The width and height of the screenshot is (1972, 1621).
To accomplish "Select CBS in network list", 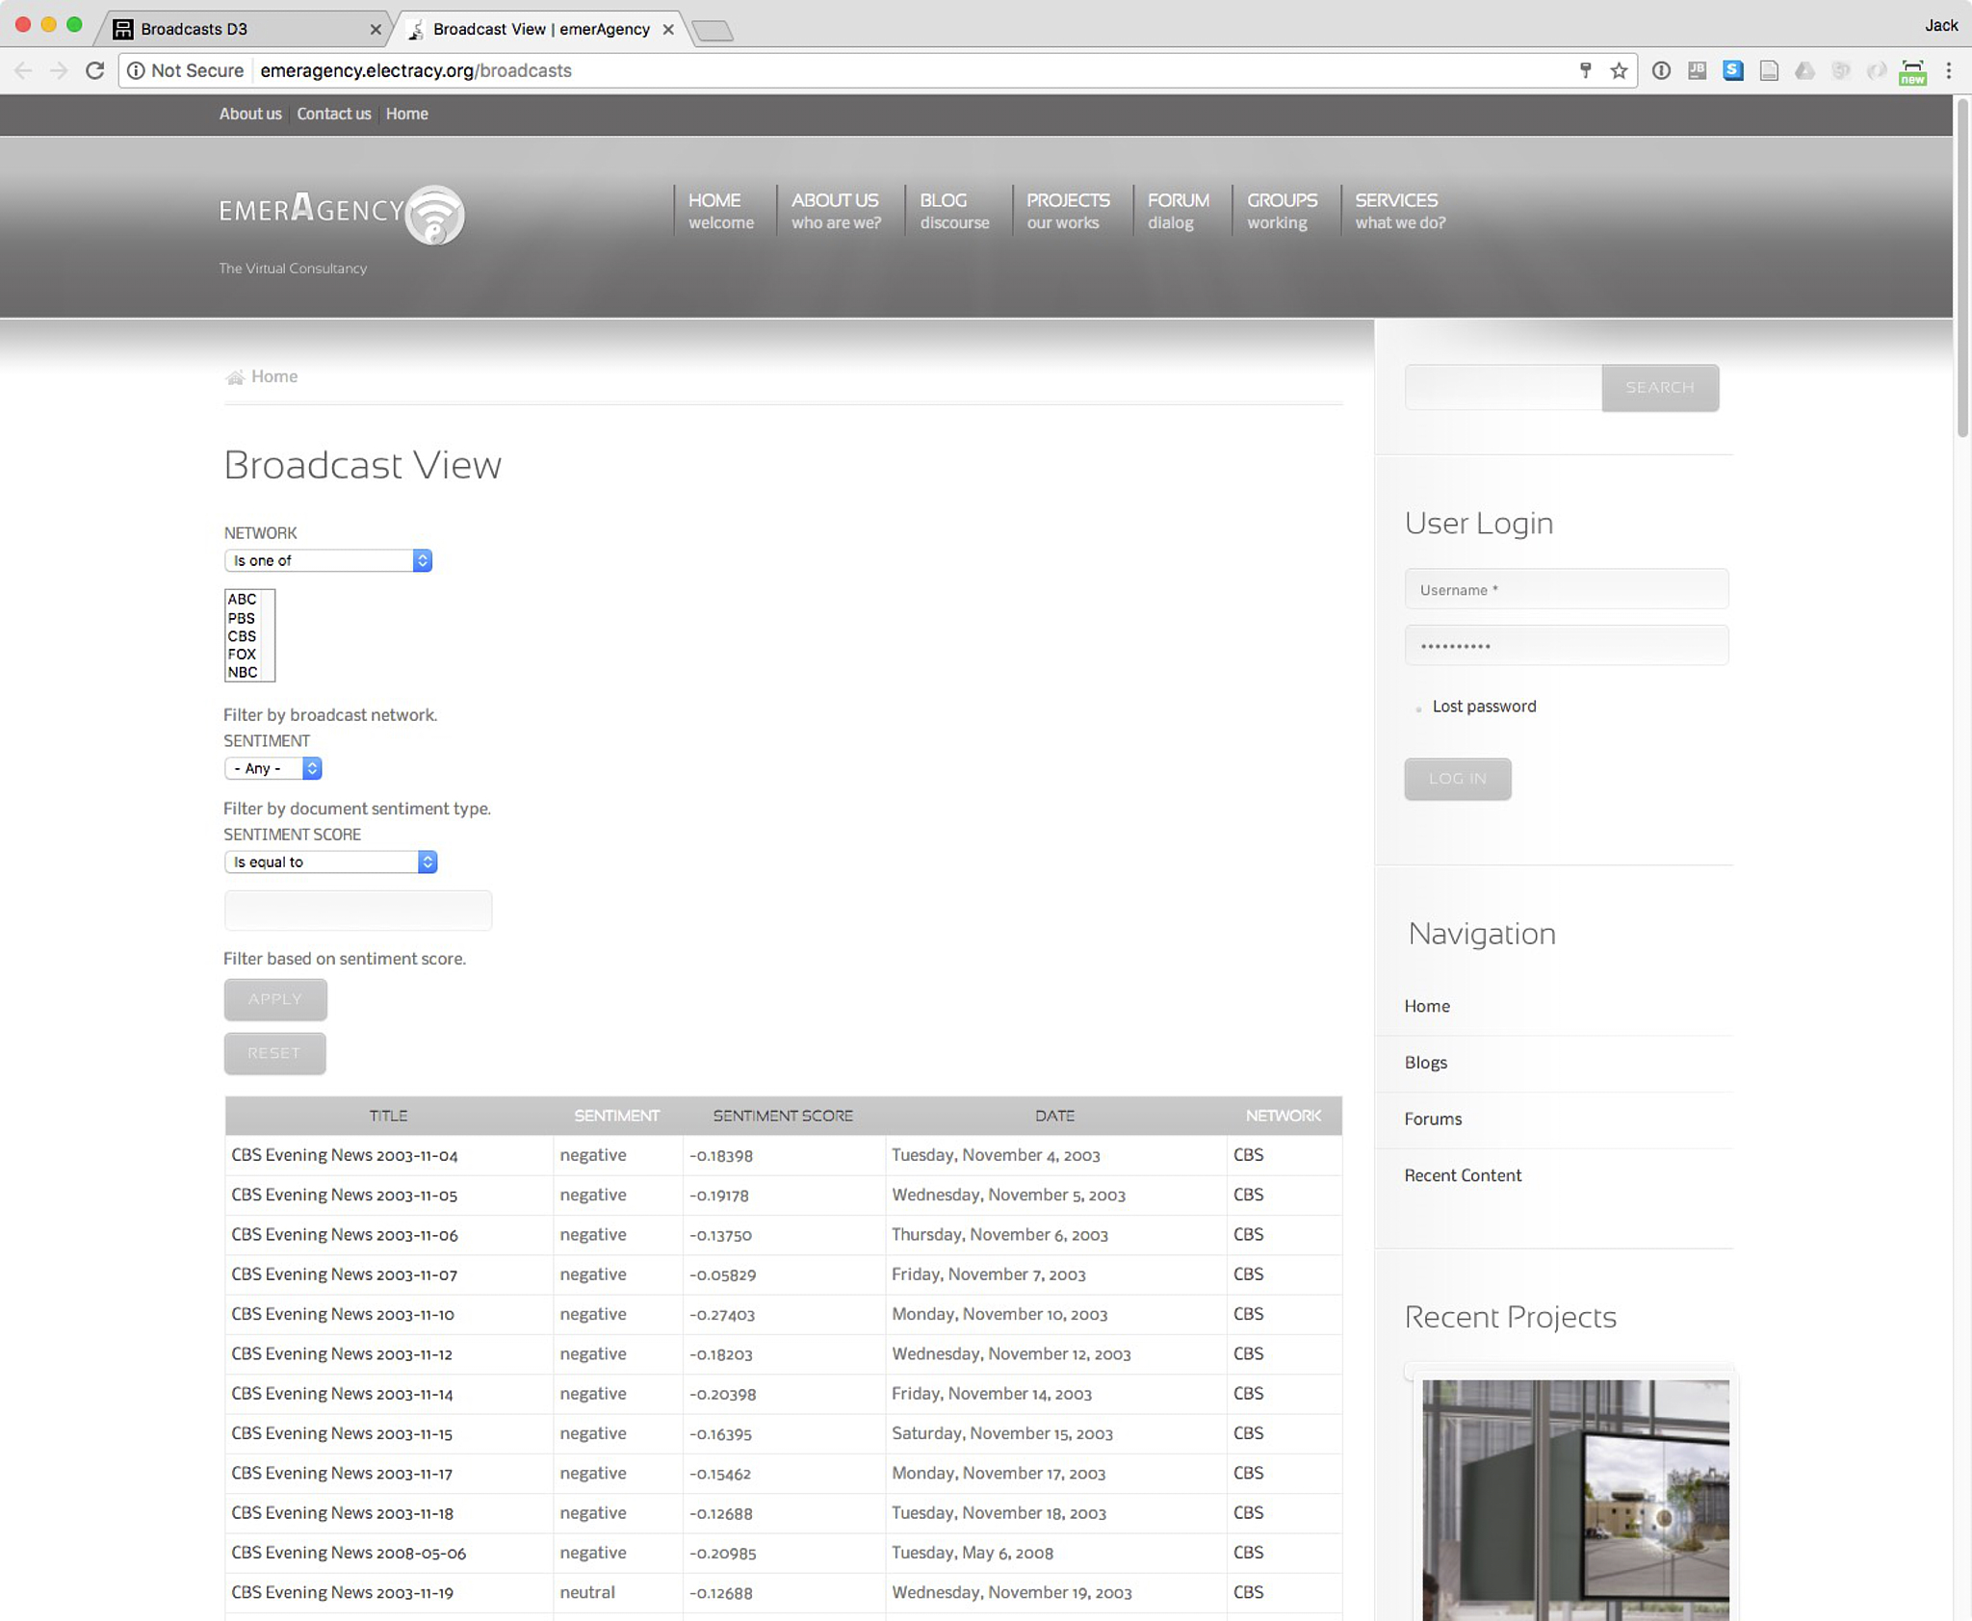I will [242, 636].
